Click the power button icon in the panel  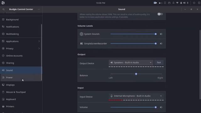tap(194, 3)
